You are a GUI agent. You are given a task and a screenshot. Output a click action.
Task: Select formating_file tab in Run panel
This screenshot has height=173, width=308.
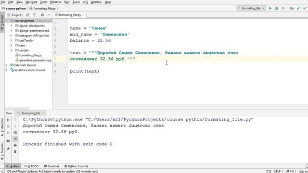click(x=31, y=113)
